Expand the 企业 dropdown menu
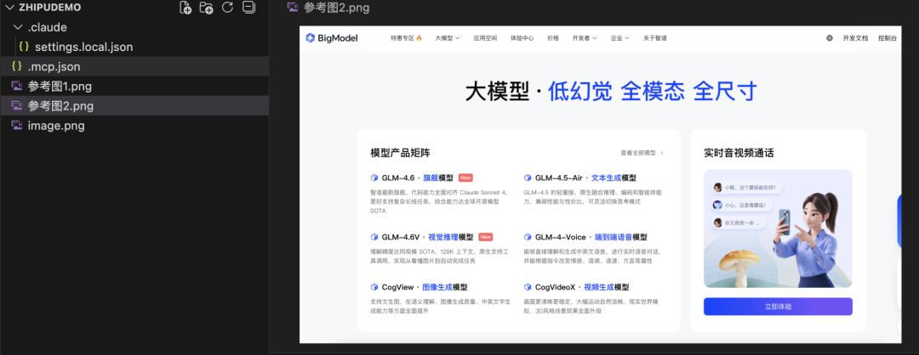The image size is (919, 355). [620, 38]
